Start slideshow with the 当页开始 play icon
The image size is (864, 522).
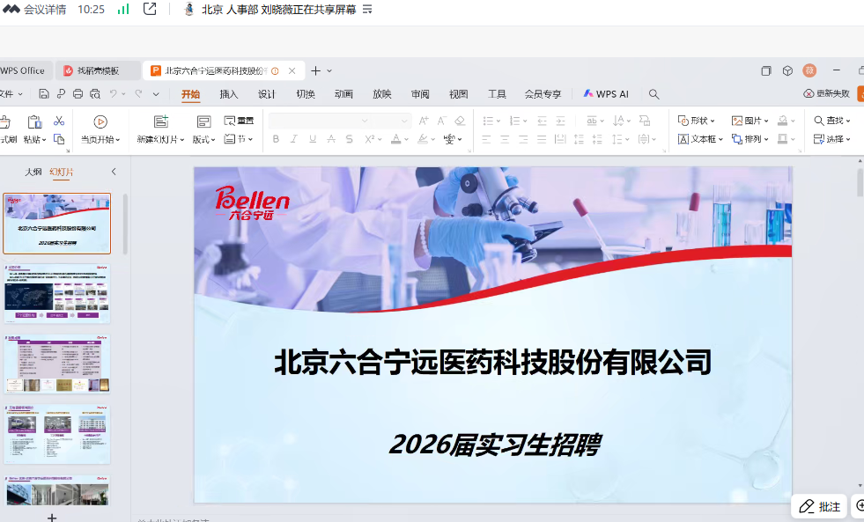tap(100, 121)
